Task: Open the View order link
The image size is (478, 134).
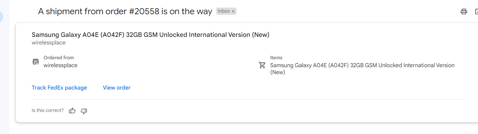Action: [117, 88]
